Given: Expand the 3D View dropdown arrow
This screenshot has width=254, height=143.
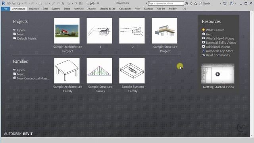Looking at the screenshot, I should point(72,4).
